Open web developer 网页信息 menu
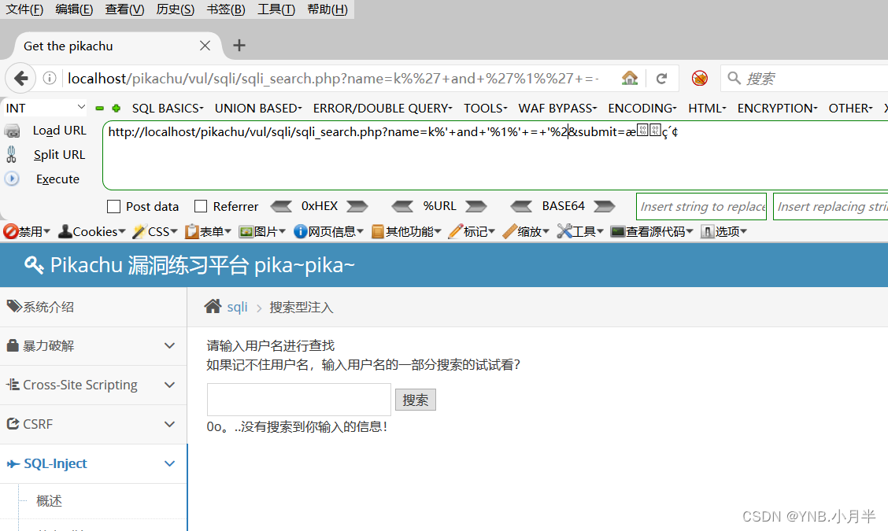The height and width of the screenshot is (531, 888). click(328, 231)
